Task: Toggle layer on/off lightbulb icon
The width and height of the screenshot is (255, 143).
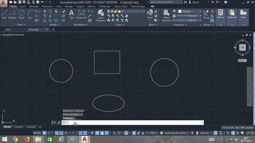Action: point(108,12)
